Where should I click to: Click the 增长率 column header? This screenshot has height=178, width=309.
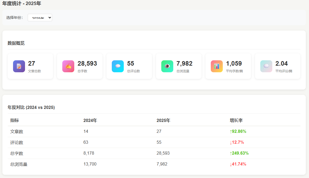[x=236, y=120]
